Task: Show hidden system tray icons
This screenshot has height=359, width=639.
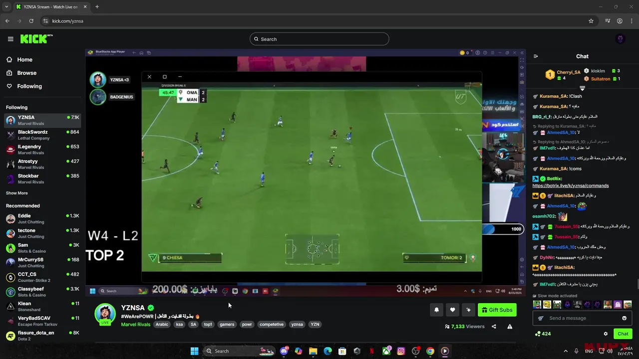Action: [566, 351]
